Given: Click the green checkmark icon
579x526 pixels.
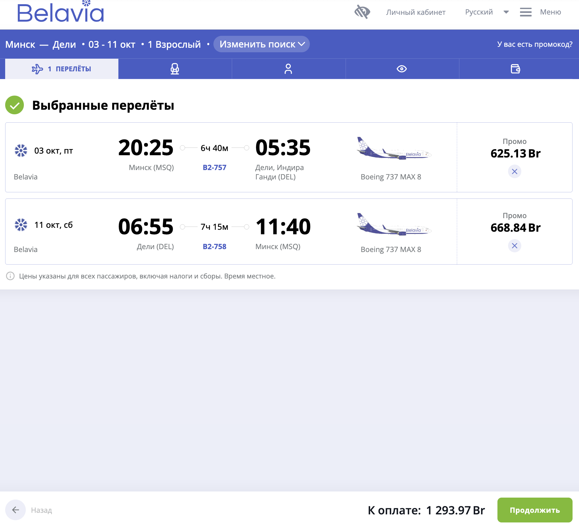Looking at the screenshot, I should 15,105.
